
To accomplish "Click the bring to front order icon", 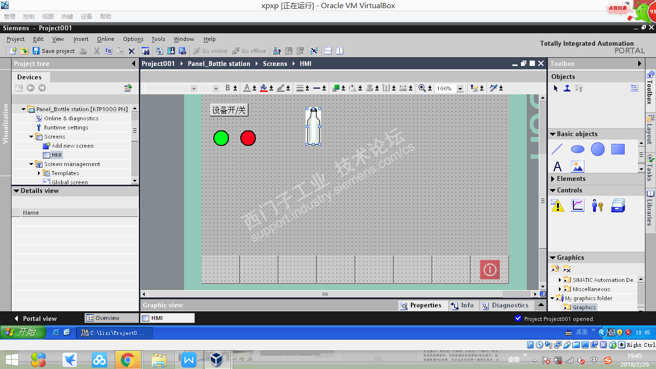I will tap(336, 88).
